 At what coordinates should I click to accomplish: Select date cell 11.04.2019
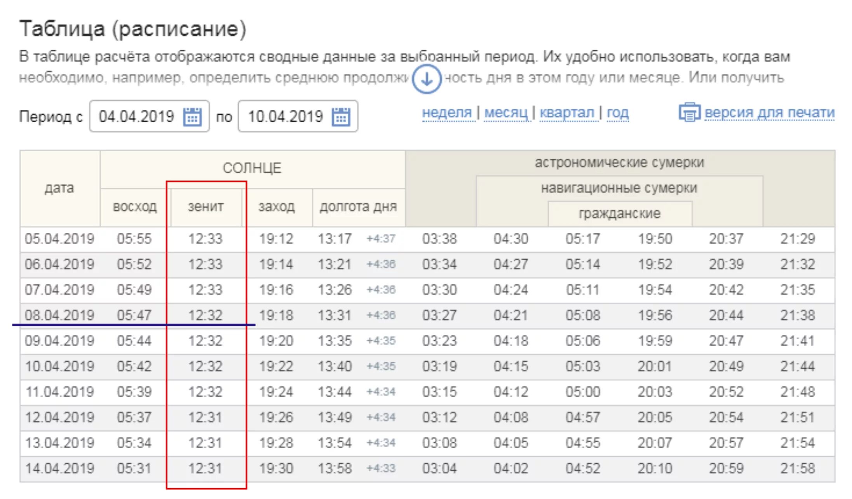(x=59, y=392)
